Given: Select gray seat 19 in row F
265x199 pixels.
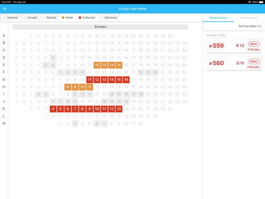Looking at the screenshot, I should (148, 72).
